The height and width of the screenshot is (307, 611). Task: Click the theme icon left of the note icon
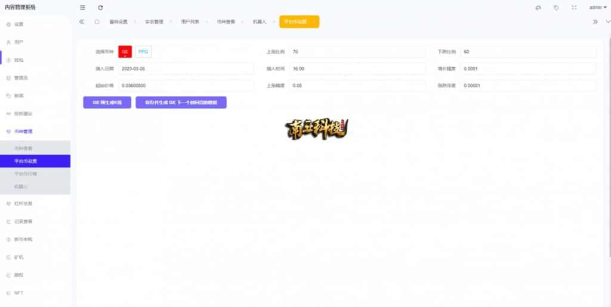[538, 7]
